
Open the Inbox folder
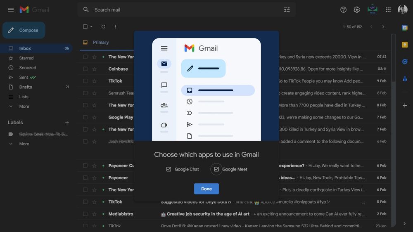point(36,48)
